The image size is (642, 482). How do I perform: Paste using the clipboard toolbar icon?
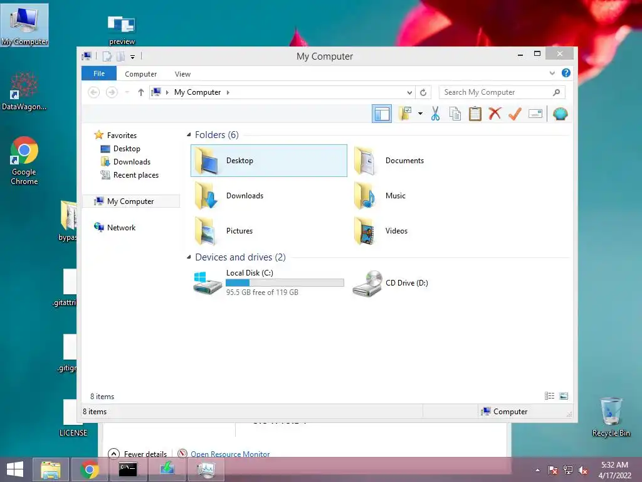475,114
